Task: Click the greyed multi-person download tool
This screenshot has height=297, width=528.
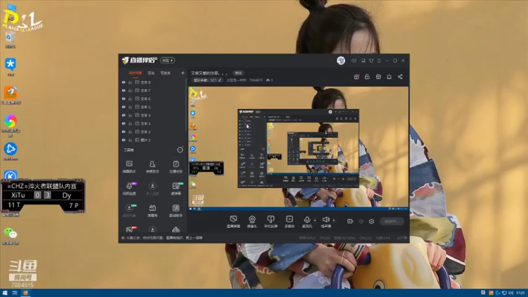Action: (x=152, y=189)
